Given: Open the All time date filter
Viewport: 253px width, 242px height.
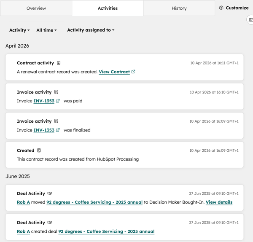Looking at the screenshot, I should coord(46,30).
